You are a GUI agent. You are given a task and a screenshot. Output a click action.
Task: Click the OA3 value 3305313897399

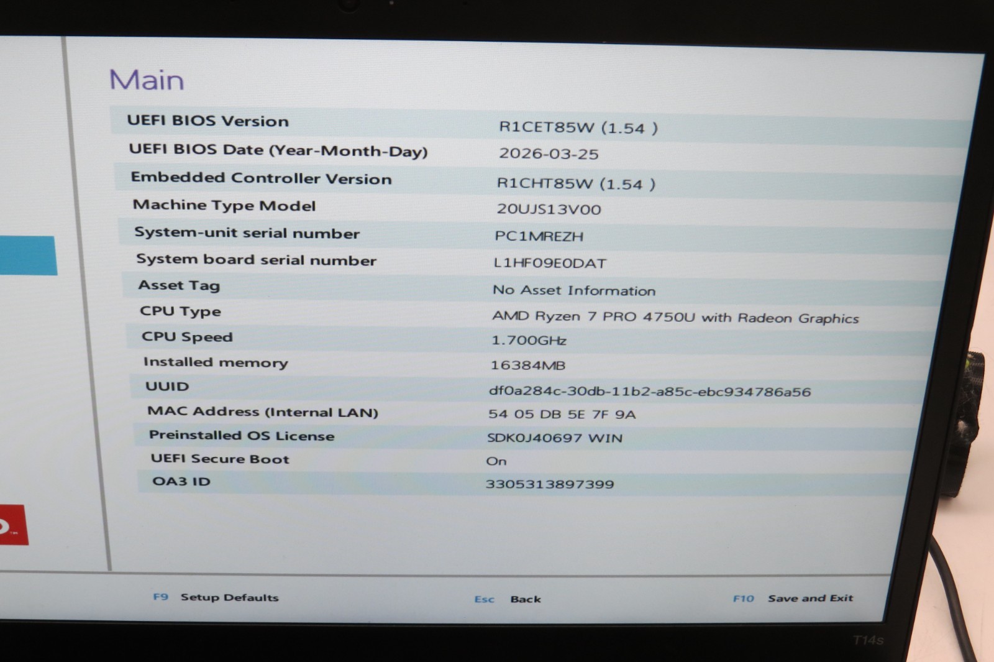click(550, 484)
